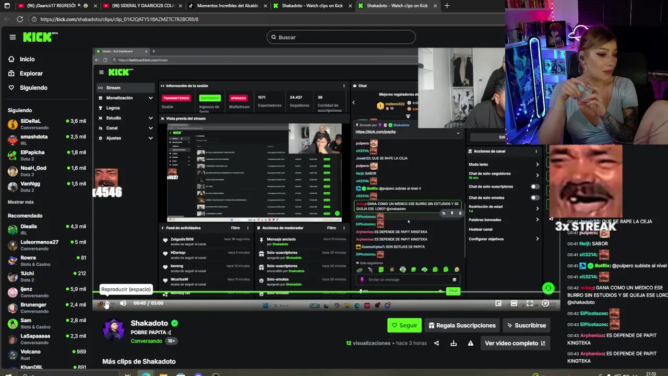Switch to the first Shakadoto Kick clips tab
668x376 pixels.
click(x=313, y=6)
